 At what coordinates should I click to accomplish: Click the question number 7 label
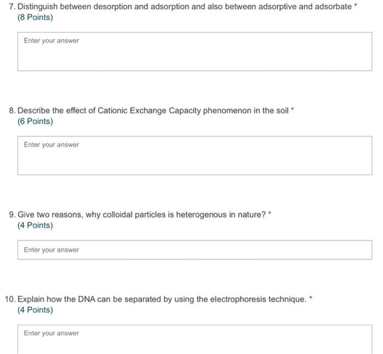[x=12, y=7]
